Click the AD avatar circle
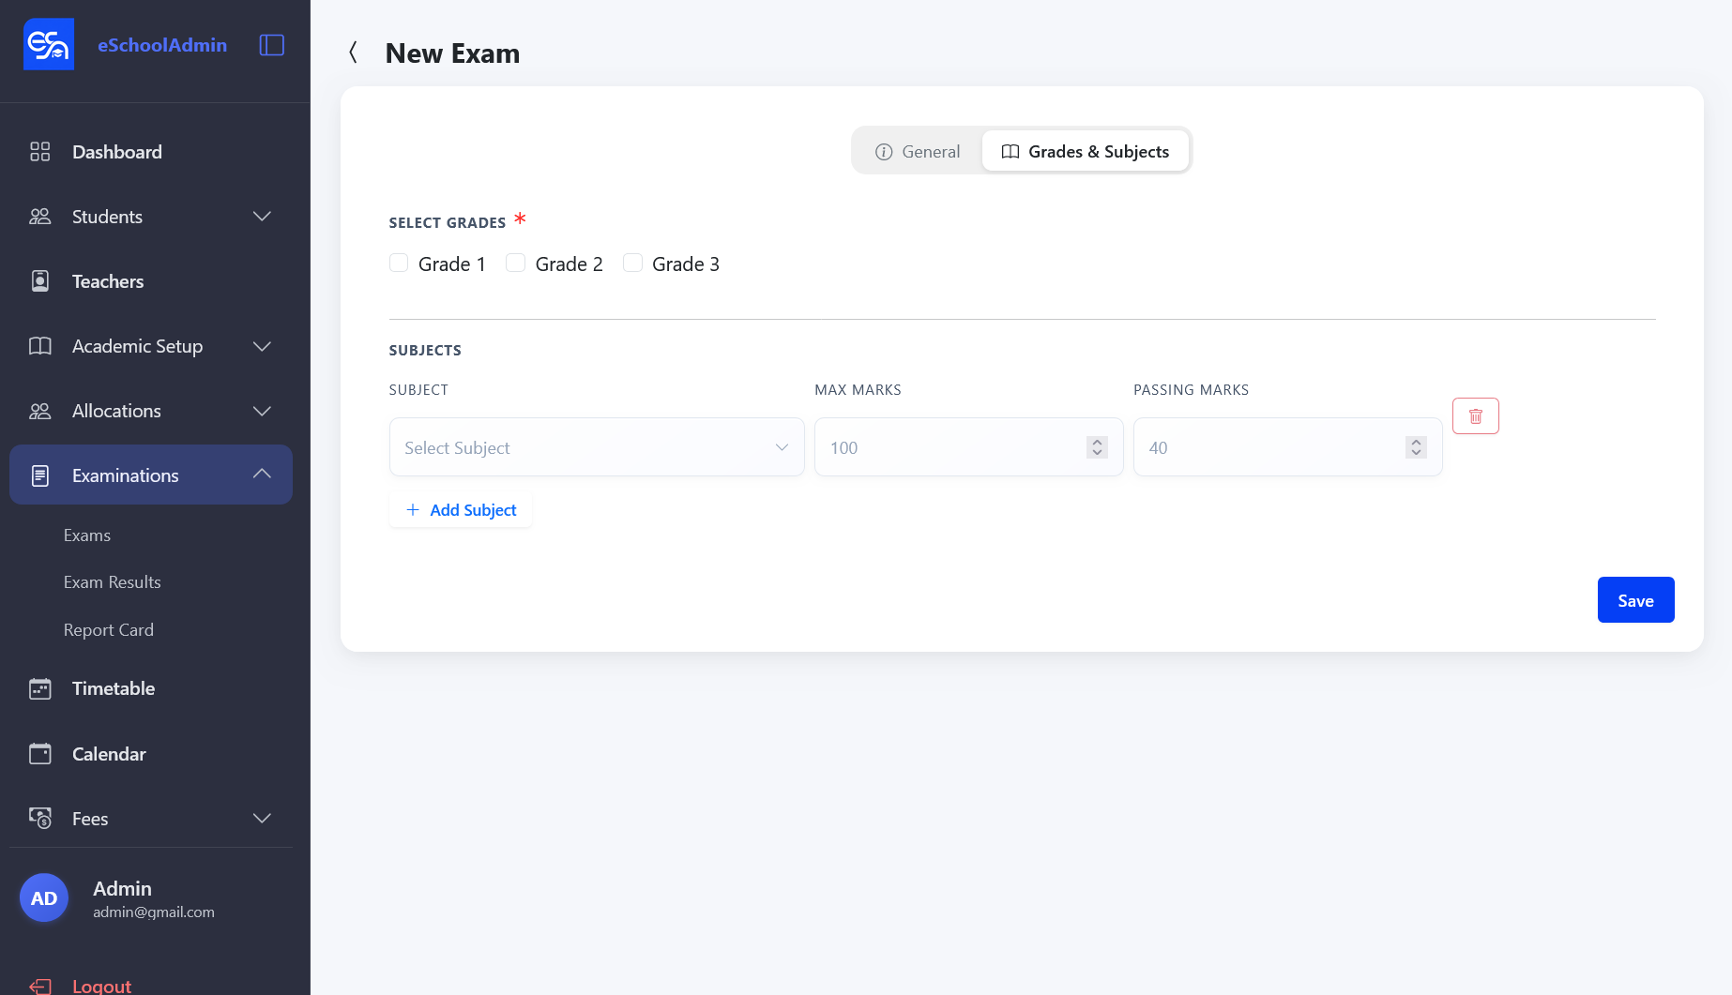Image resolution: width=1732 pixels, height=995 pixels. (44, 898)
